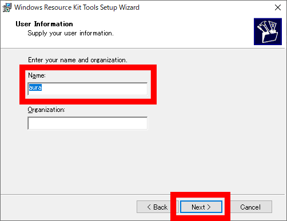Click the left chevron on the Back button
Image resolution: width=287 pixels, height=221 pixels.
tap(149, 207)
